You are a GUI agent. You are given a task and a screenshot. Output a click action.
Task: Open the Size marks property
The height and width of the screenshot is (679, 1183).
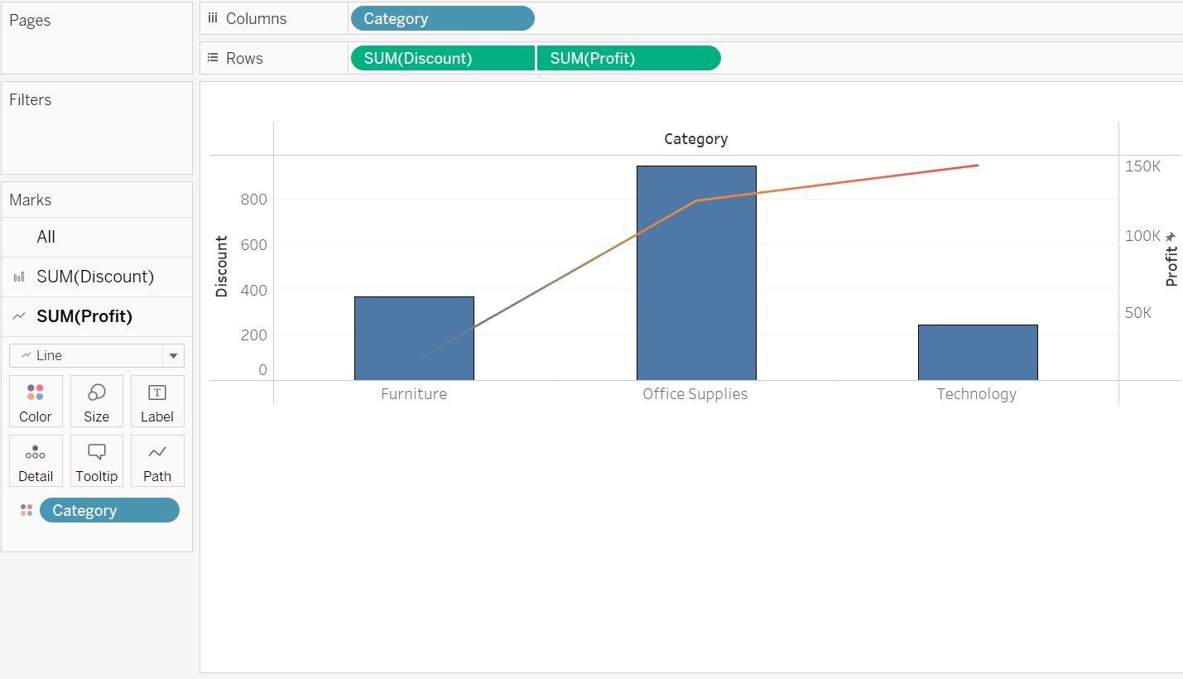(x=96, y=401)
